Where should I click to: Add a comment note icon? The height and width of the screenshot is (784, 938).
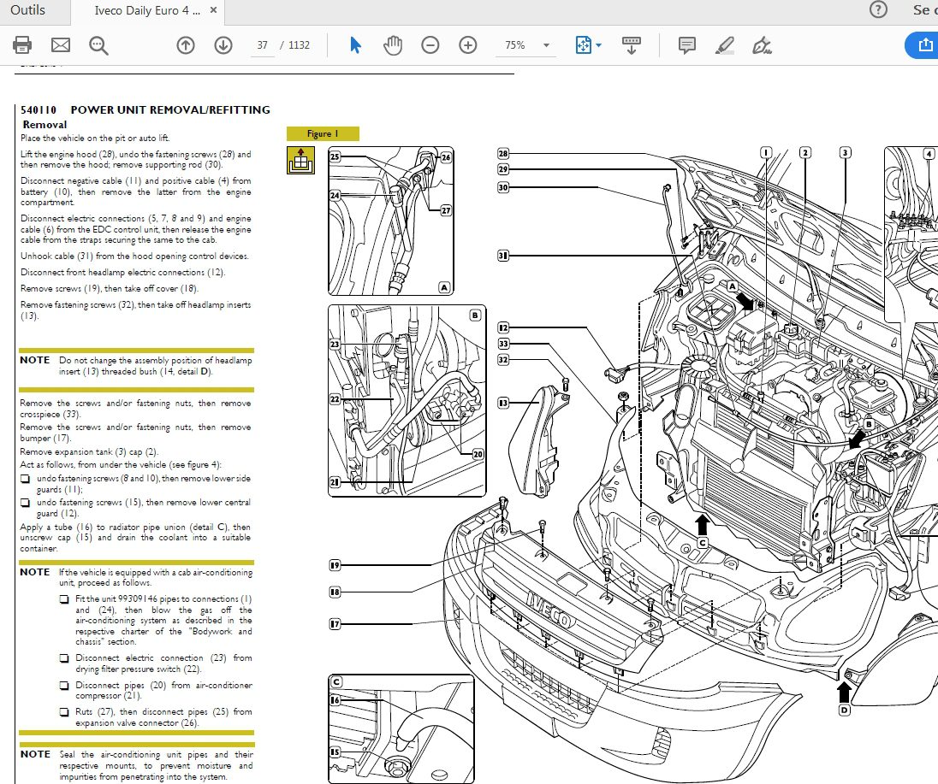686,45
